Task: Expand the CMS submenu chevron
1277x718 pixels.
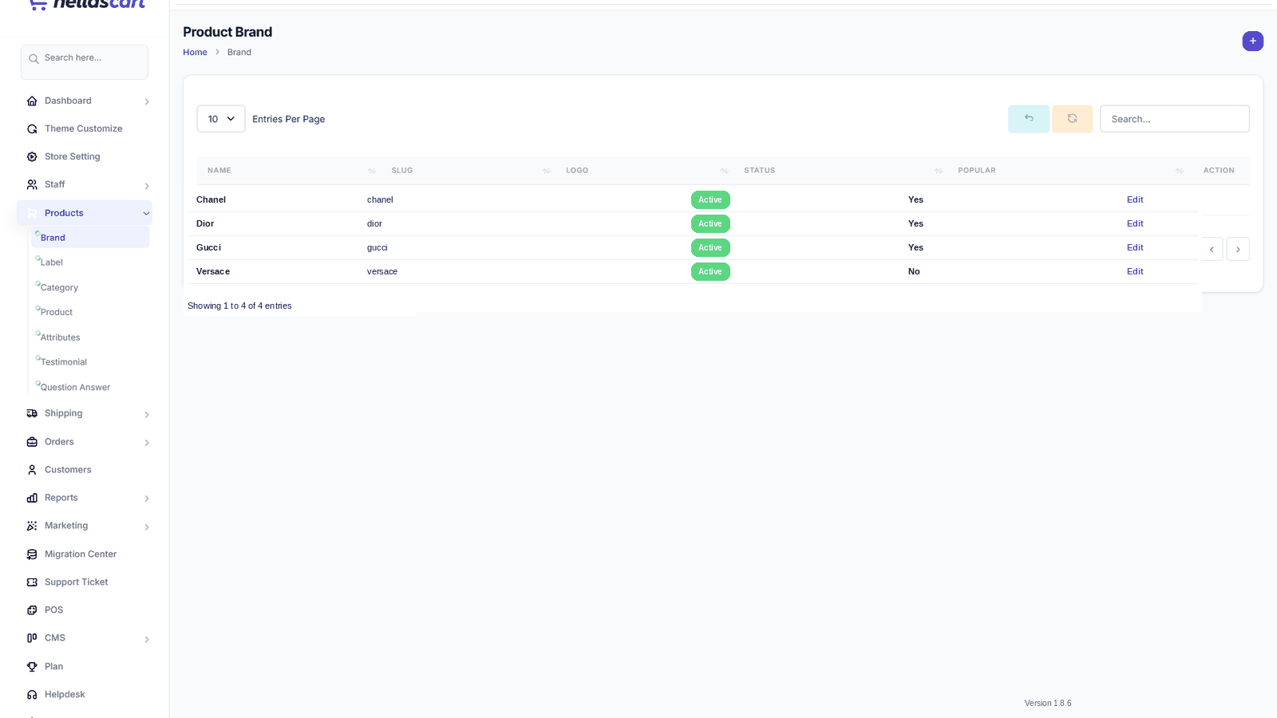Action: click(x=147, y=639)
